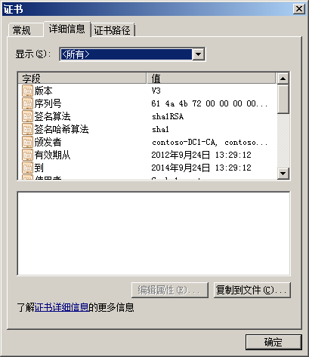
Task: Click the 序列号 field icon
Action: pos(27,103)
